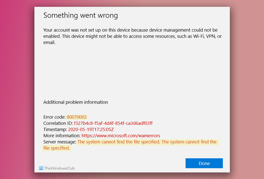Select the error code 80070002 value
Image resolution: width=264 pixels, height=179 pixels.
coord(77,117)
